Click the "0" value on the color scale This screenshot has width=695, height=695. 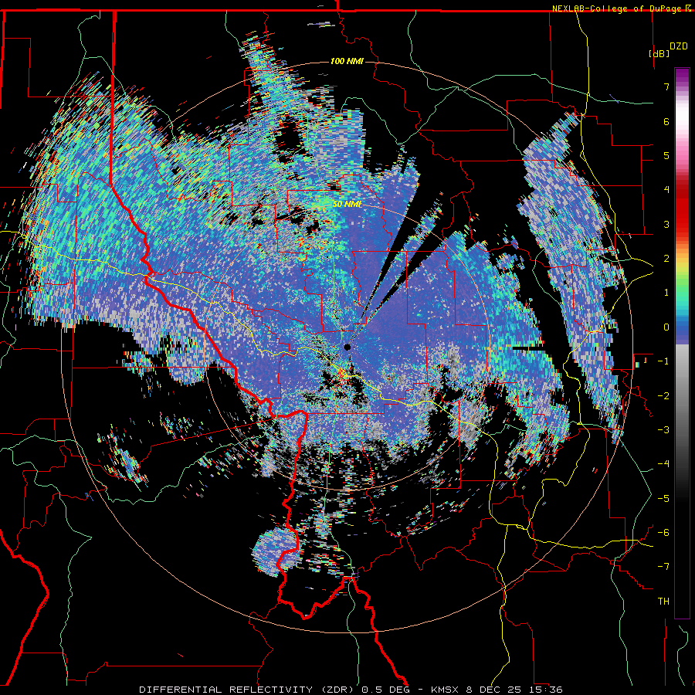pos(666,327)
